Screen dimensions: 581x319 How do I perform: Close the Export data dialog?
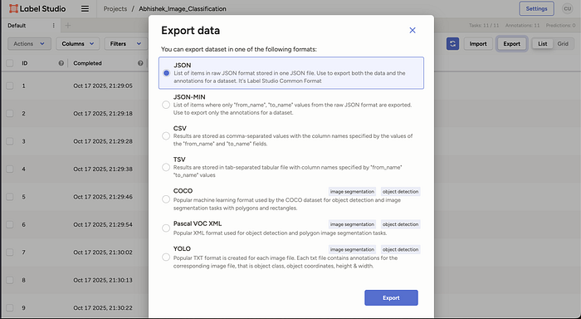413,31
